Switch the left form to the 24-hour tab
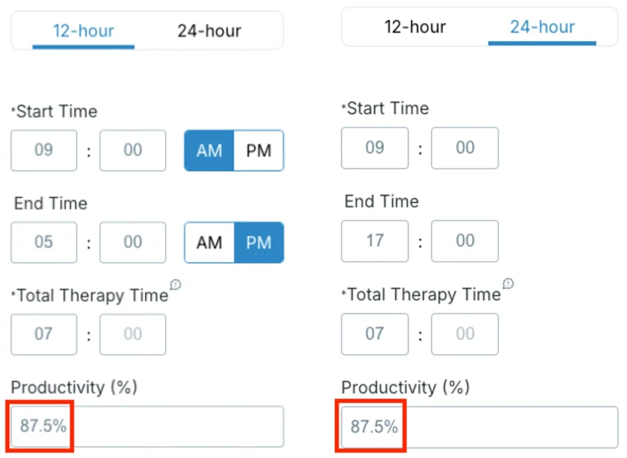 click(208, 31)
